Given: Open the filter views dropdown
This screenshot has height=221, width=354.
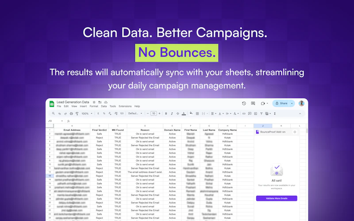Looking at the screenshot, I should click(268, 114).
